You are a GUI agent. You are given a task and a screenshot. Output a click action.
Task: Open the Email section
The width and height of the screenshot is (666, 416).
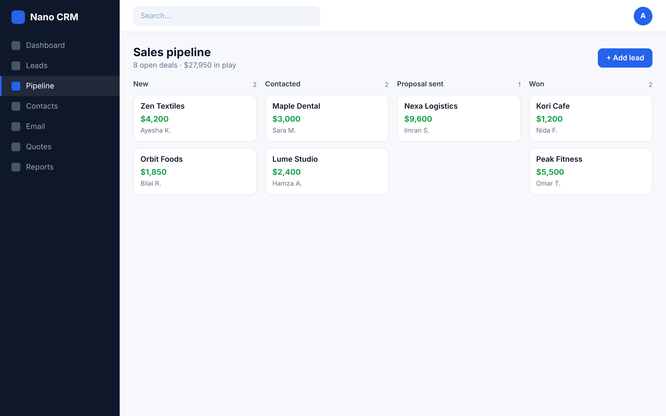pyautogui.click(x=60, y=127)
